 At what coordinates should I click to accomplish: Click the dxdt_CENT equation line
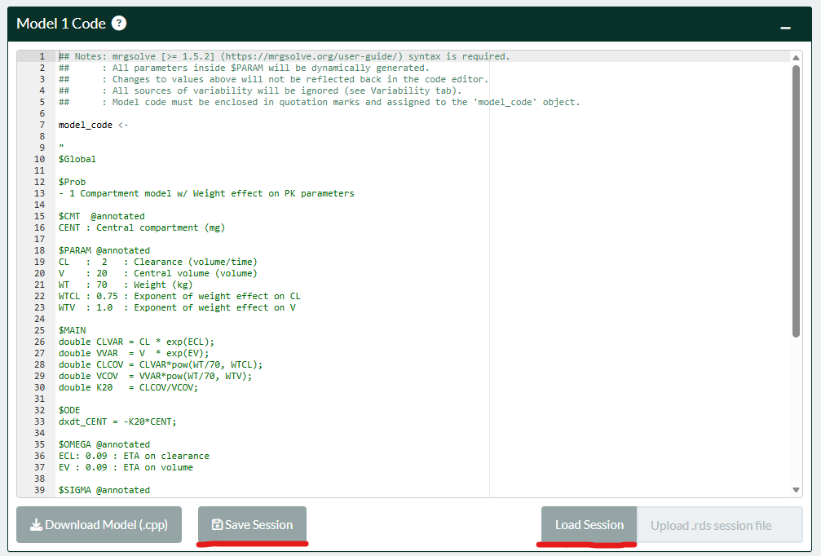click(117, 421)
